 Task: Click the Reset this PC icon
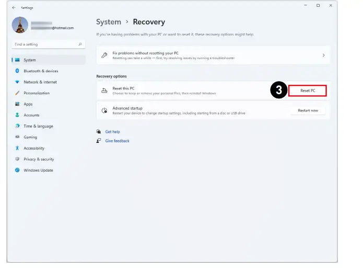pyautogui.click(x=104, y=91)
